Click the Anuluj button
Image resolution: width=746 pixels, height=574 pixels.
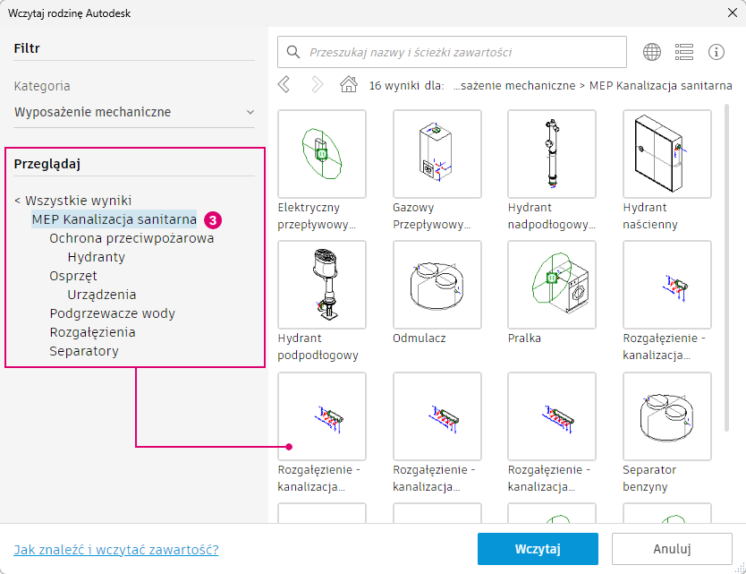[x=672, y=549]
